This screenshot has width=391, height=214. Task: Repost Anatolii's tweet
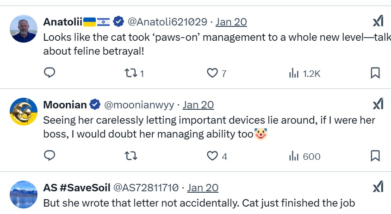pos(134,73)
